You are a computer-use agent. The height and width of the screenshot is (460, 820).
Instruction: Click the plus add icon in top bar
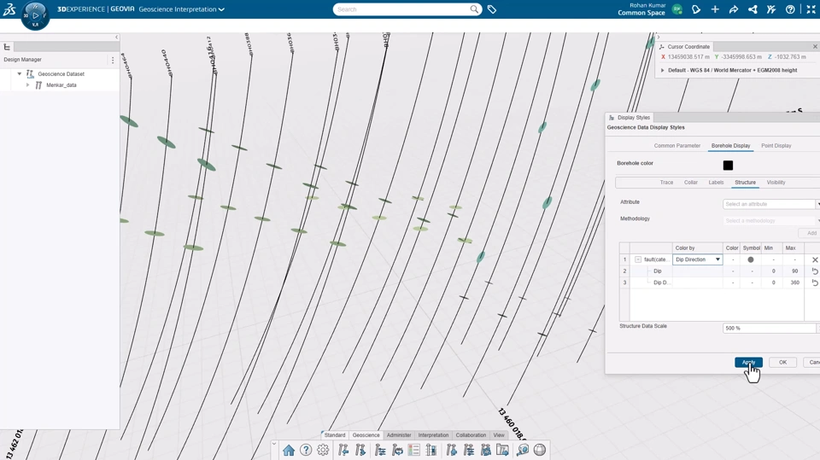[715, 9]
